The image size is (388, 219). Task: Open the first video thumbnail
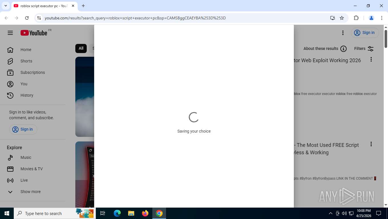(x=85, y=97)
